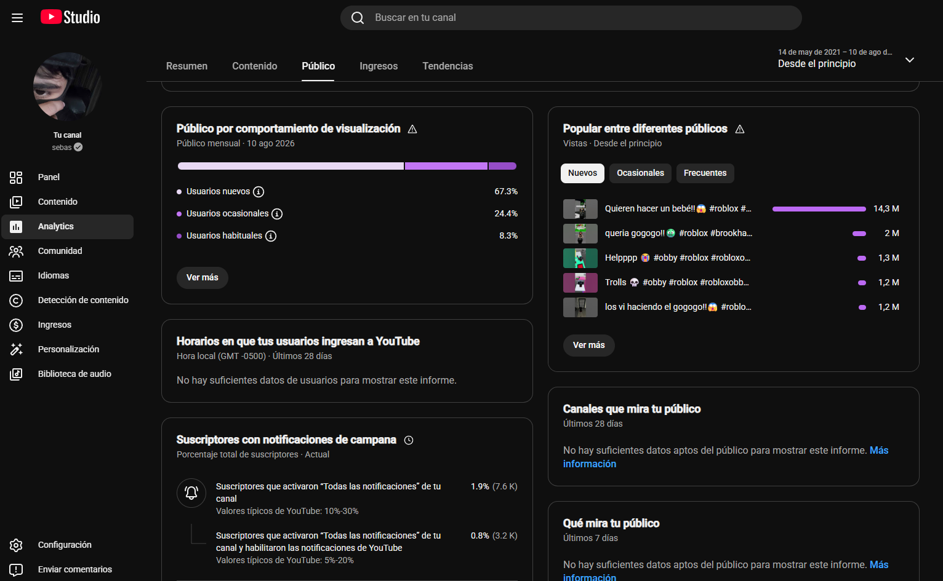Screen dimensions: 943x581
Task: Click the Usuarios habituales bar segment
Action: pyautogui.click(x=502, y=166)
